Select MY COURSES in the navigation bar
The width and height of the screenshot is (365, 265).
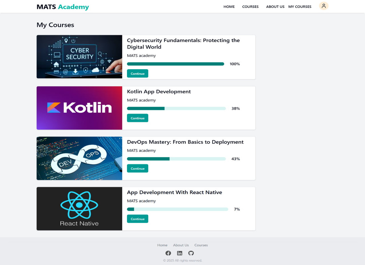pos(300,7)
